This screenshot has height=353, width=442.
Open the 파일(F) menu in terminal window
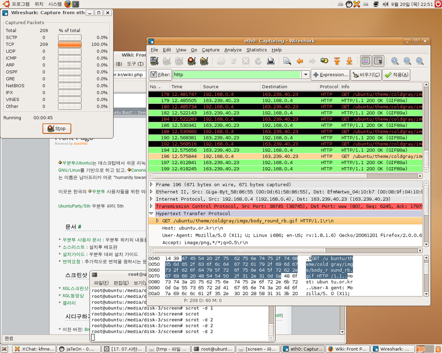pos(101,283)
